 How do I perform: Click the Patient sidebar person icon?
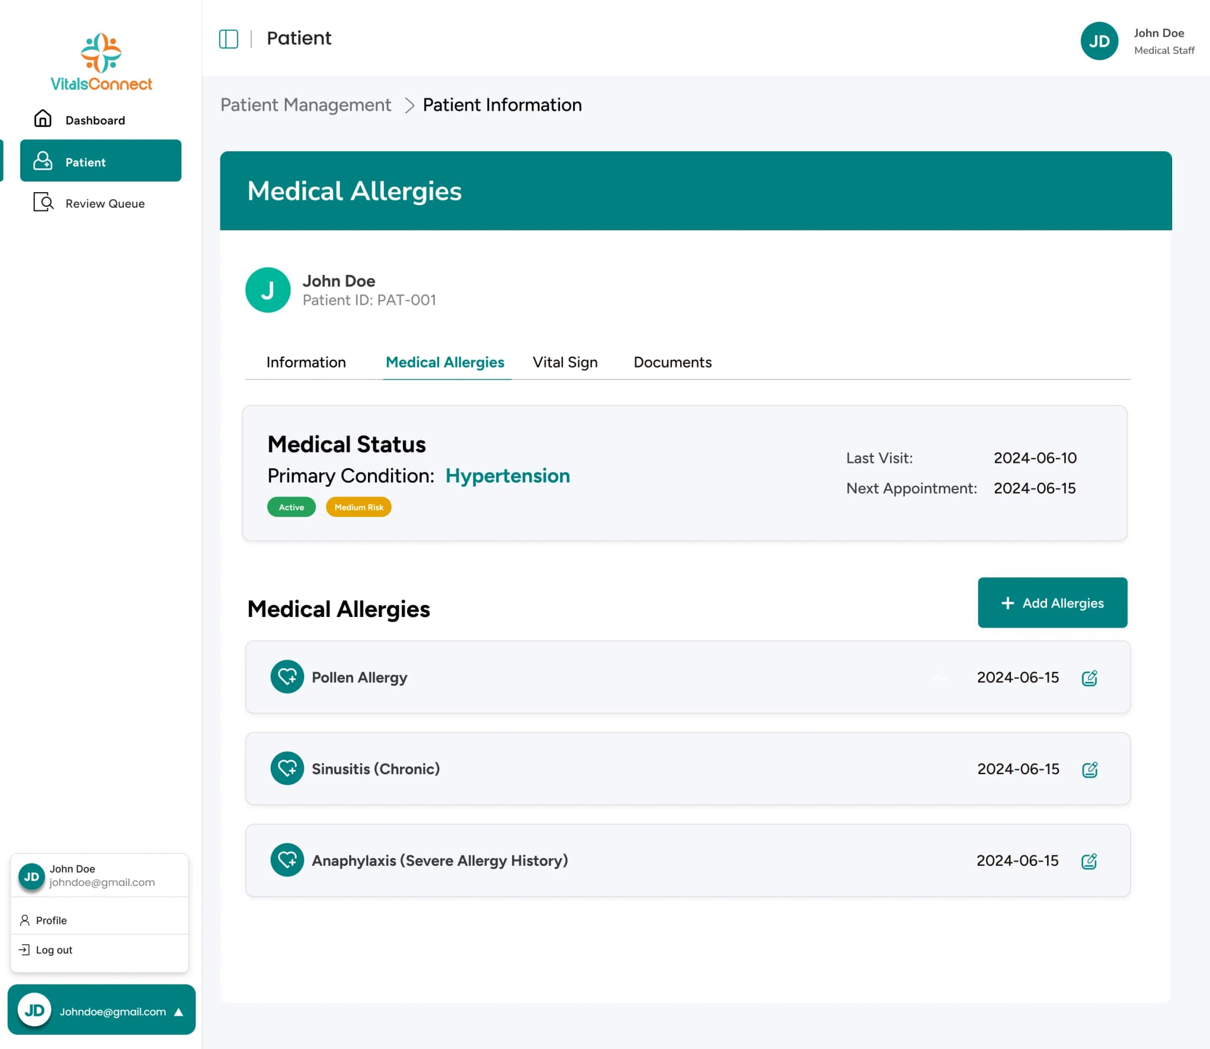[x=43, y=161]
